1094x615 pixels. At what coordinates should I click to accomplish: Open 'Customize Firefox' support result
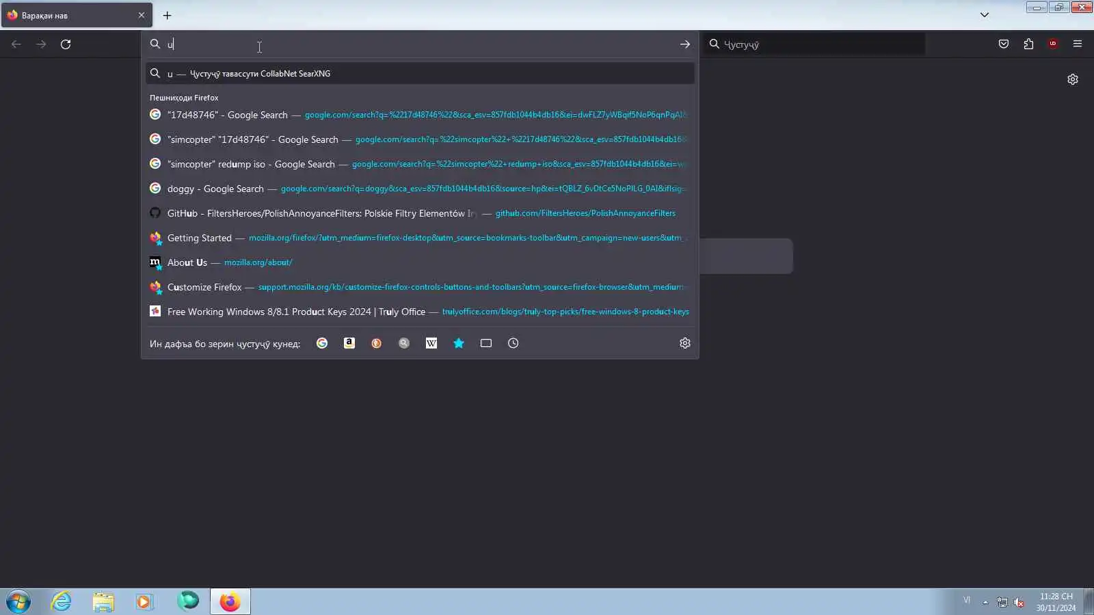(x=420, y=287)
